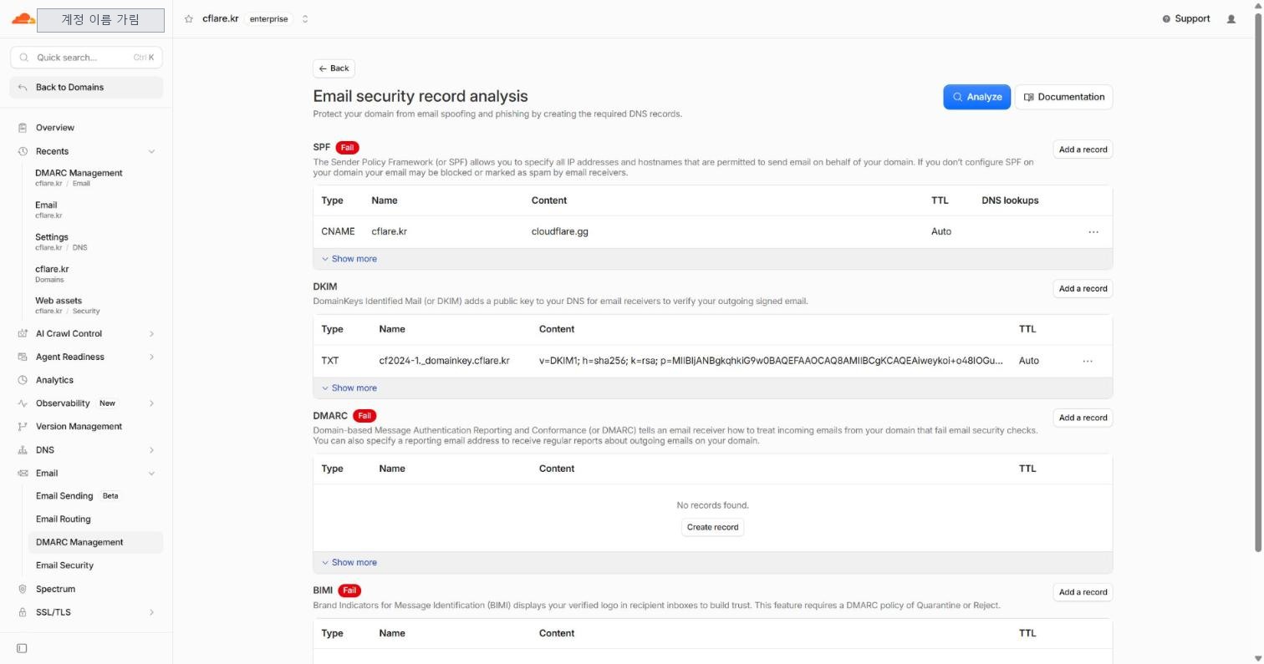
Task: Add a record for DKIM
Action: [x=1083, y=288]
